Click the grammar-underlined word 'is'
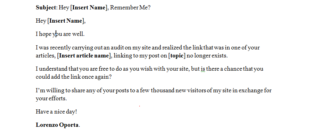Image resolution: width=311 pixels, height=132 pixels. (x=203, y=69)
